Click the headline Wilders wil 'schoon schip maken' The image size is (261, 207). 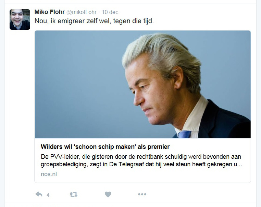click(88, 147)
